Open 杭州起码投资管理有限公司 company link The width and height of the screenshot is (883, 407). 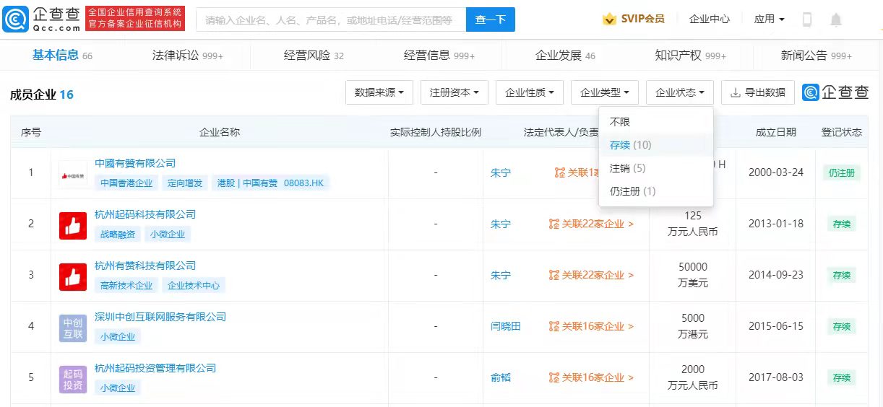(x=155, y=368)
